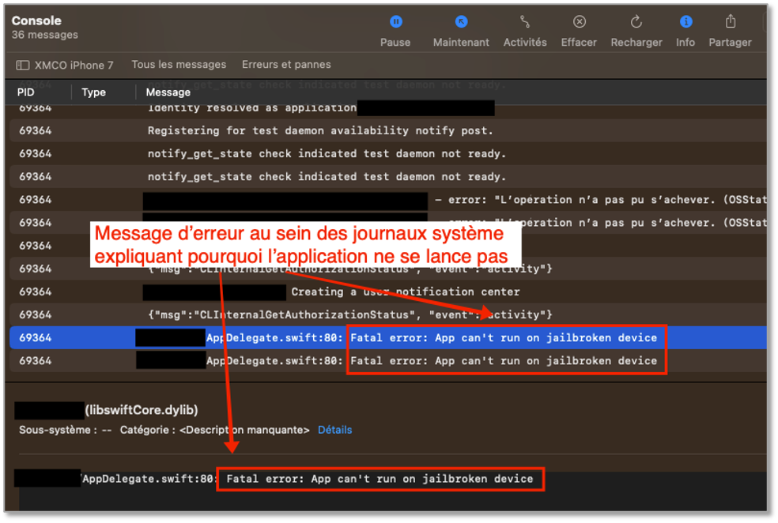Sort by the Message column header
This screenshot has height=523, width=778.
tap(168, 92)
